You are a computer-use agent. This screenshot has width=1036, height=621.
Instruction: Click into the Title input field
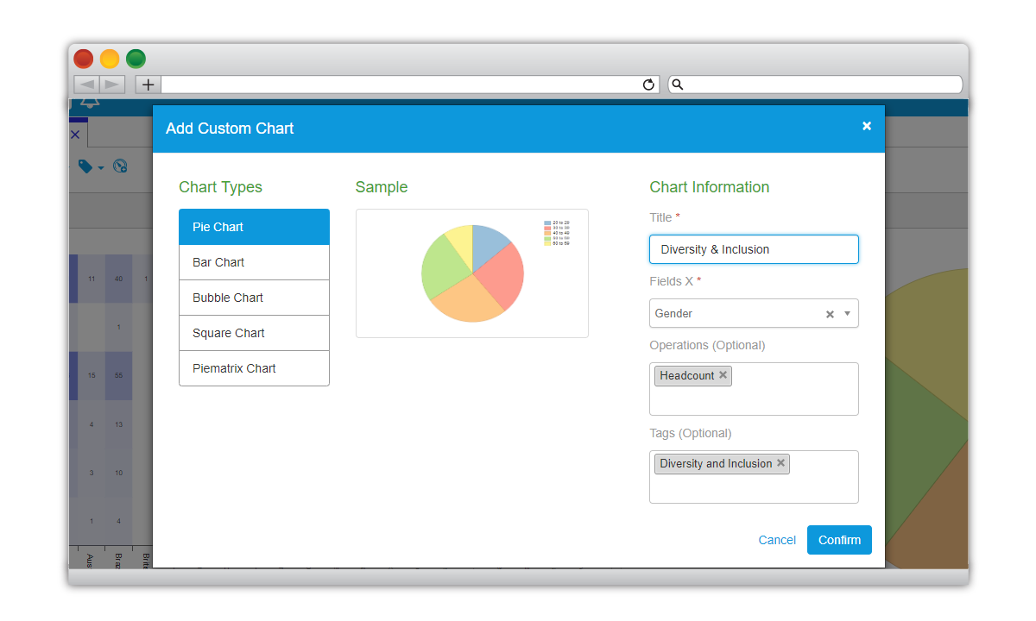[754, 249]
